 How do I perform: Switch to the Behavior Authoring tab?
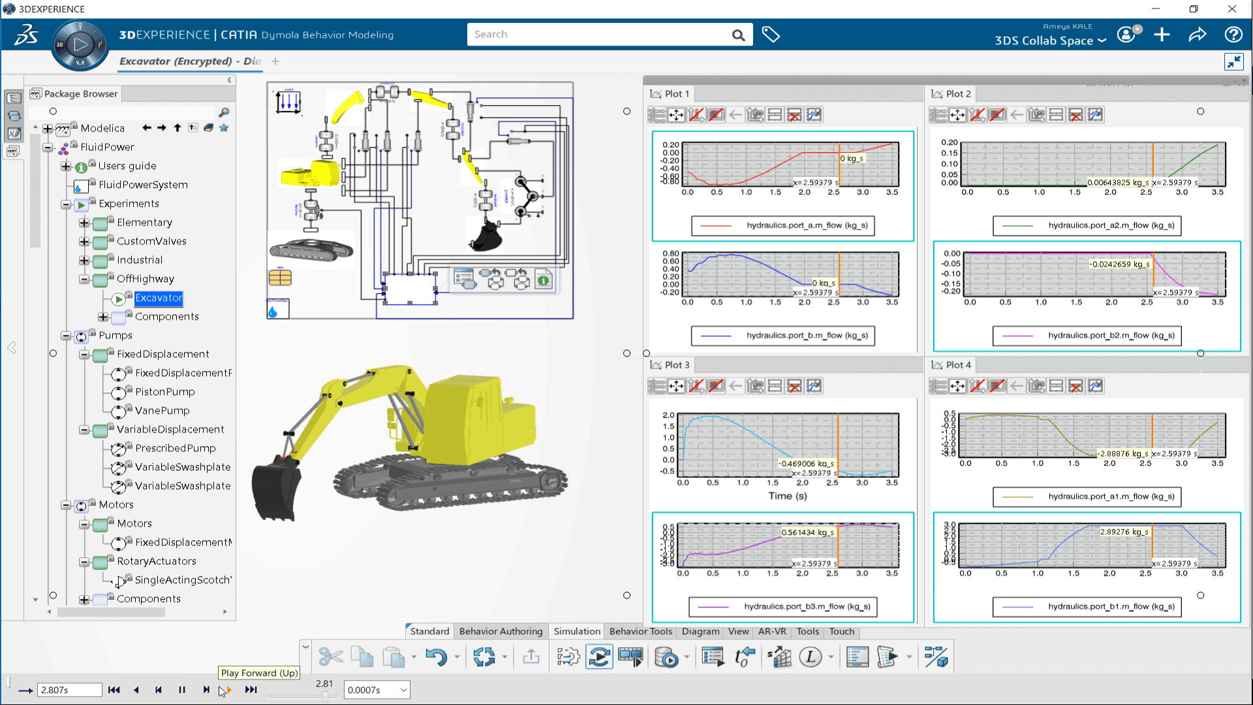pyautogui.click(x=501, y=631)
